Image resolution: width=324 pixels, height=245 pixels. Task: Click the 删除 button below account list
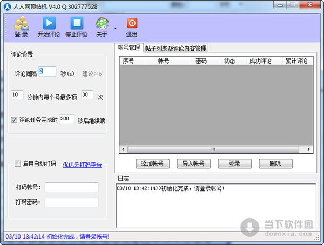pyautogui.click(x=275, y=164)
